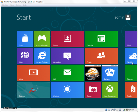The image size is (138, 112).
Task: Launch Pinball FX2 game tile
Action: (93, 73)
